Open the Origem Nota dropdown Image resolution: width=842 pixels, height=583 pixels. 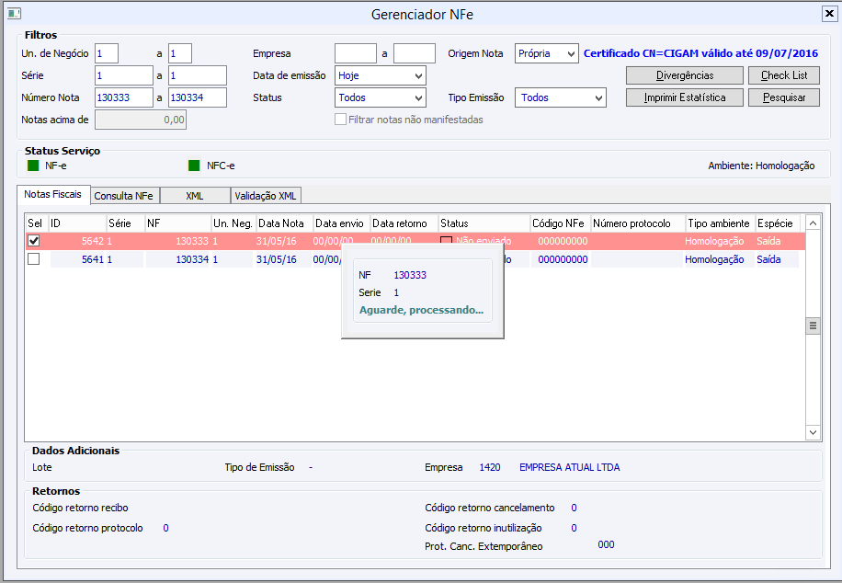[547, 53]
